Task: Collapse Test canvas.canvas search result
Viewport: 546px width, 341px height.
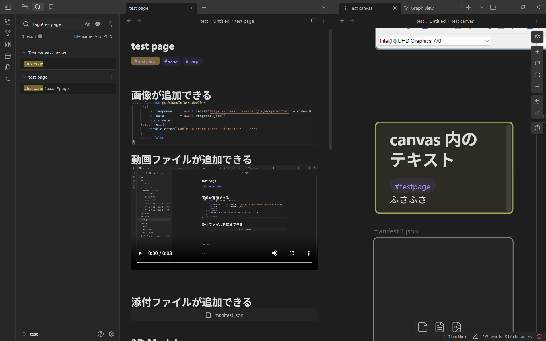Action: coord(24,53)
